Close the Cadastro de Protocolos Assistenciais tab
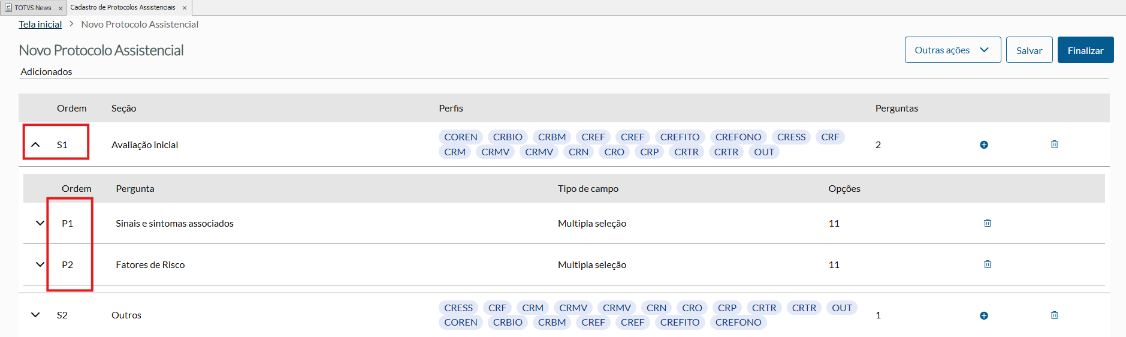Screen dimensions: 1126x337 tap(185, 8)
